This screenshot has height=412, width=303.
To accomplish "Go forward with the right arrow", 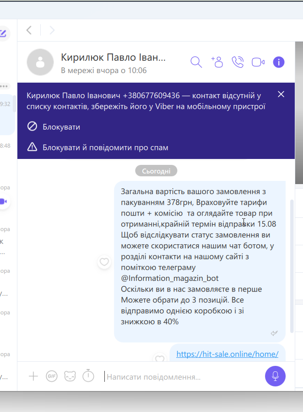I will tap(52, 30).
